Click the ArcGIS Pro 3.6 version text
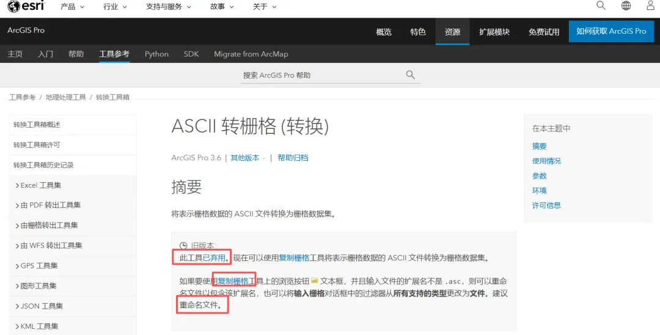660x335 pixels. tap(196, 158)
